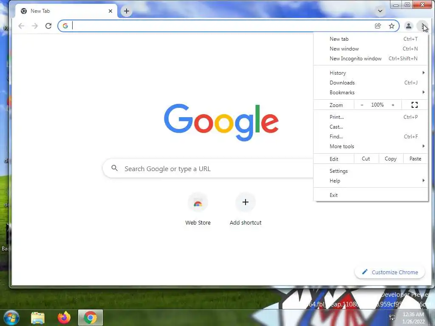Click the Google icon in the address bar

point(65,26)
